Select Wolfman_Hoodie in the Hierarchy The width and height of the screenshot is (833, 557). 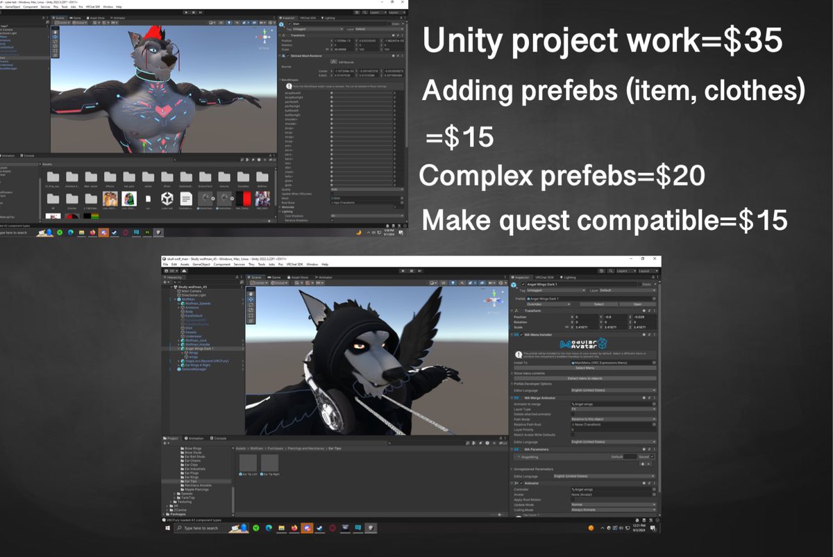pos(201,344)
